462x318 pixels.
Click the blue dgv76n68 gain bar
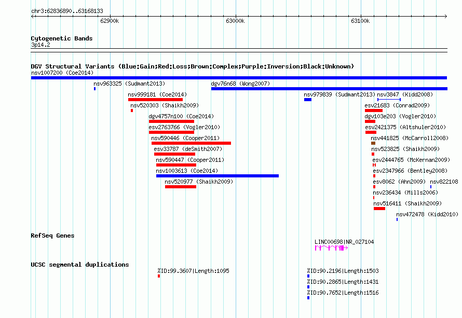[330, 89]
